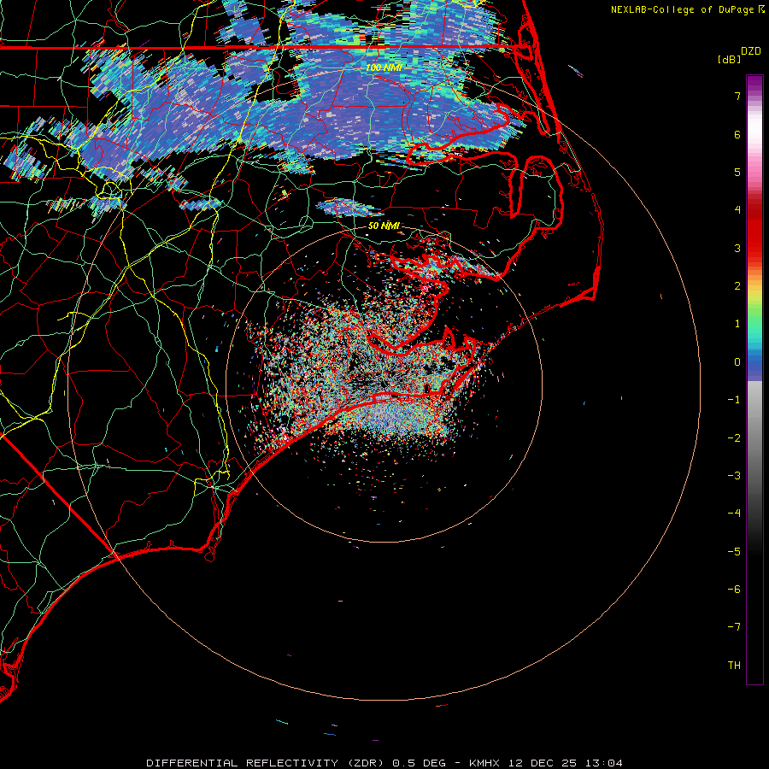
Task: Click the 6 value on the color scale
Action: [737, 134]
